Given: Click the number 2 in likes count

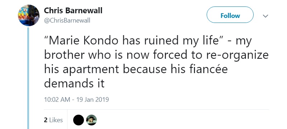Looking at the screenshot, I should 46,120.
